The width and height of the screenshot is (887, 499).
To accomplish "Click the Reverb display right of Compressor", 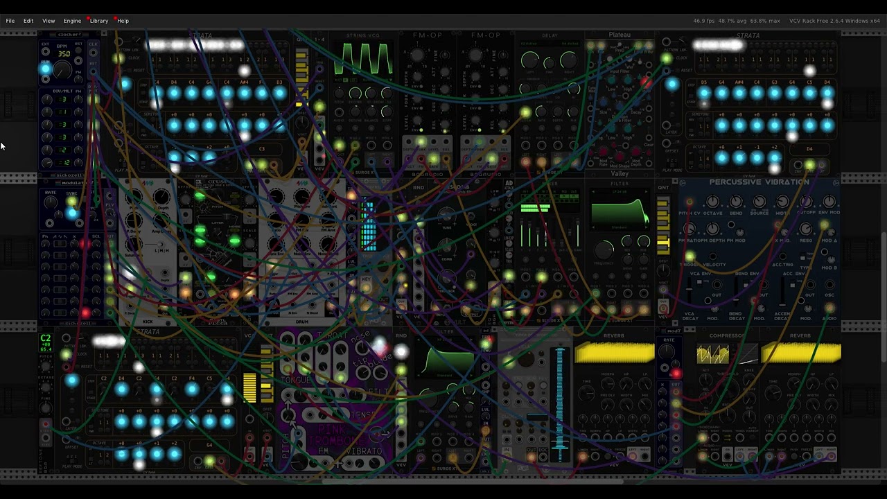I will pos(801,353).
